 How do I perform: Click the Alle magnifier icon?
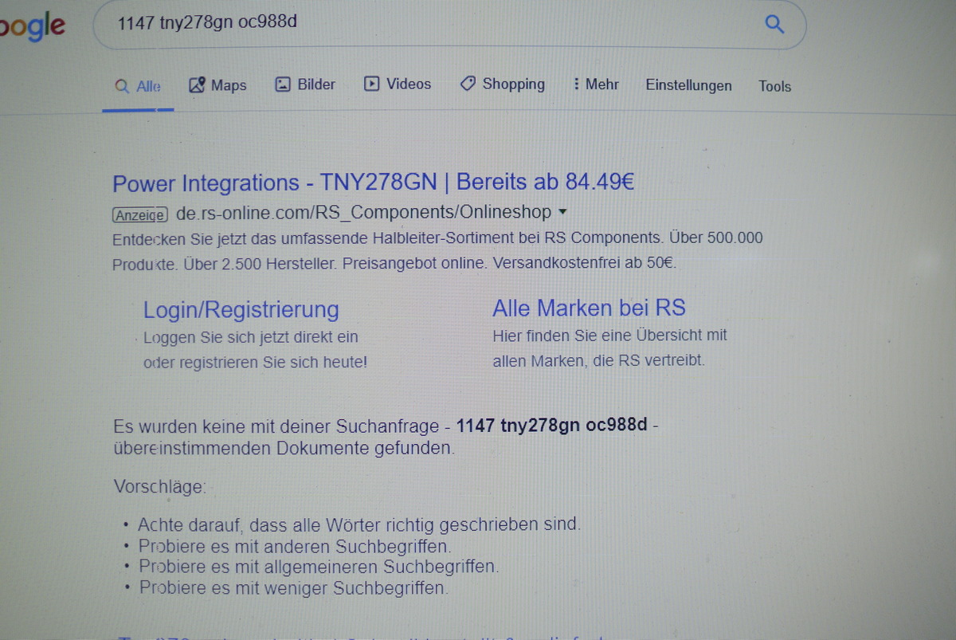coord(122,86)
